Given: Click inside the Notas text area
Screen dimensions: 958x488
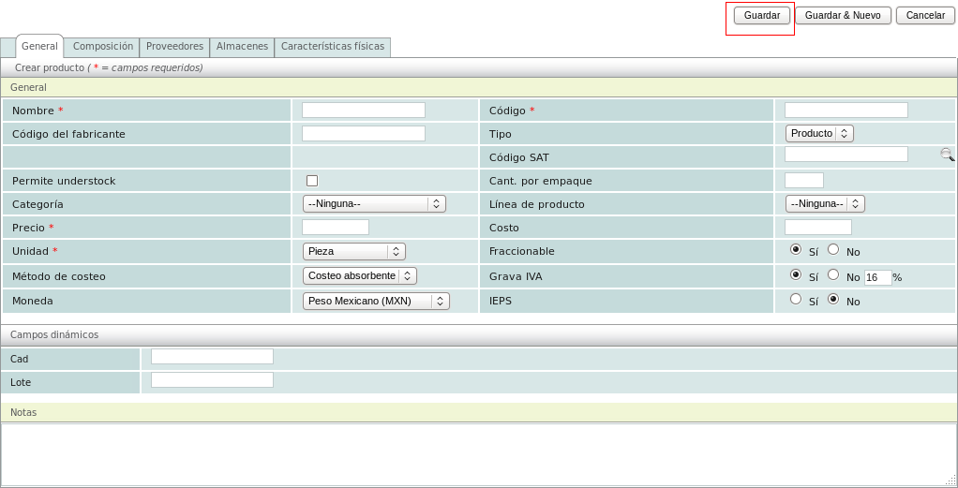Looking at the screenshot, I should [478, 454].
